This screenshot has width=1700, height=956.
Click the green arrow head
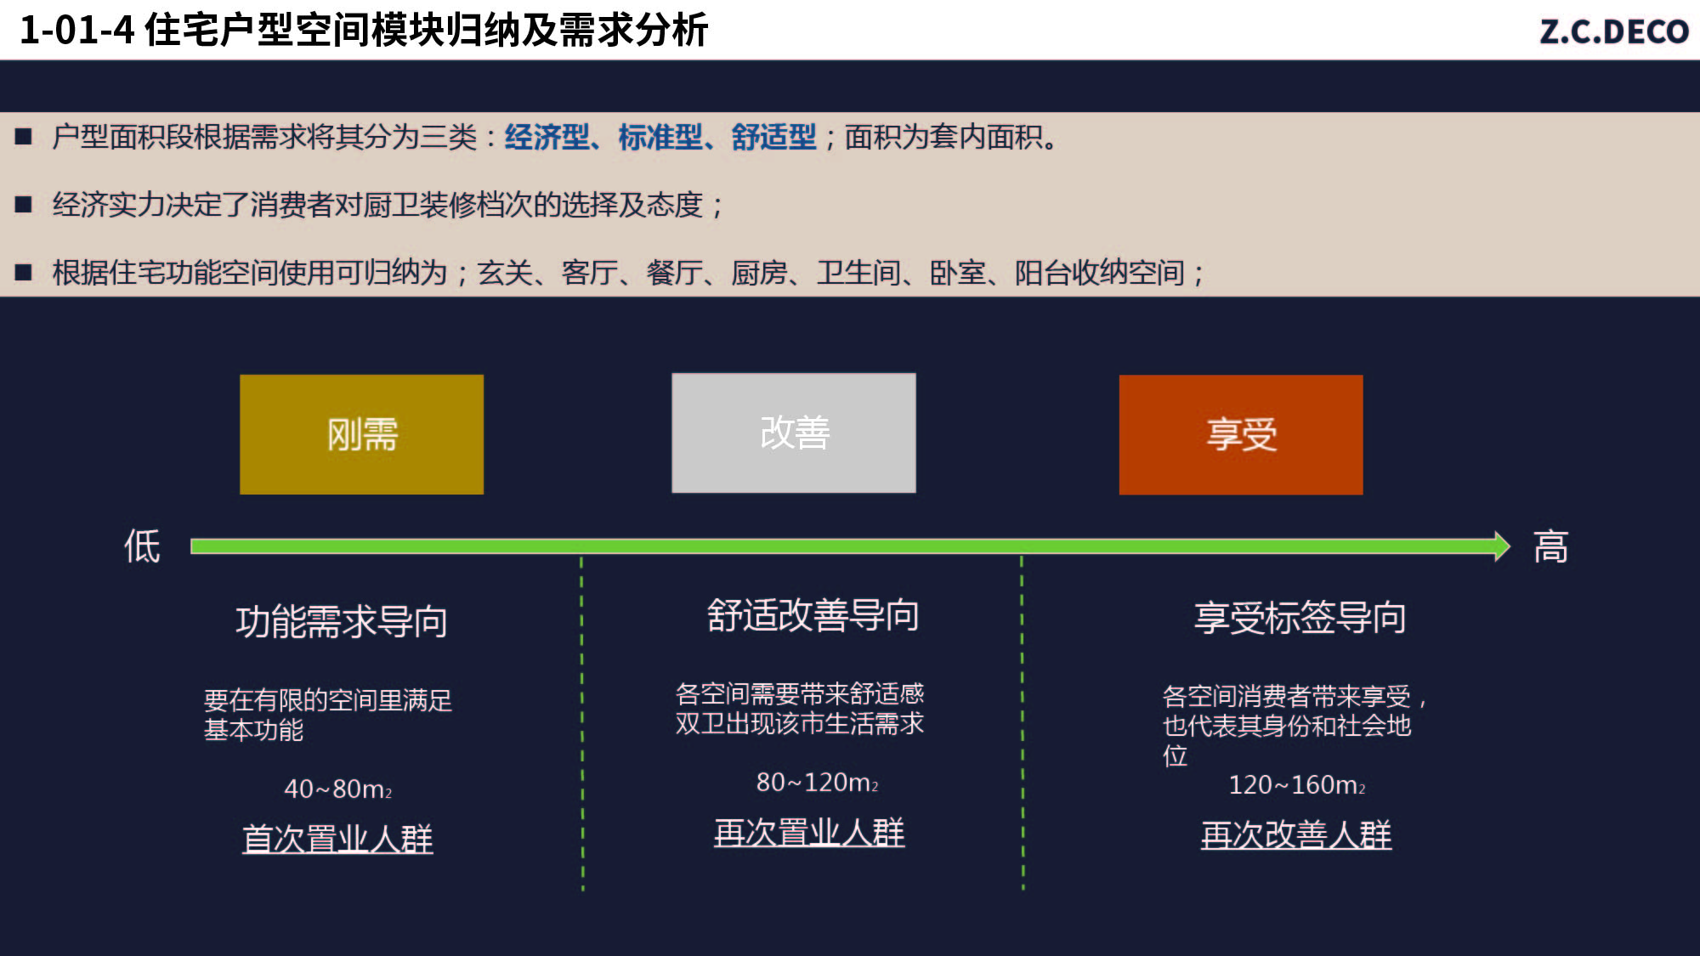(x=1501, y=546)
